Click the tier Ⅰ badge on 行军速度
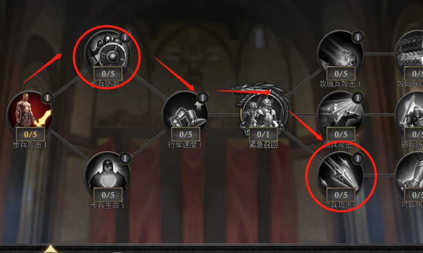 click(203, 97)
